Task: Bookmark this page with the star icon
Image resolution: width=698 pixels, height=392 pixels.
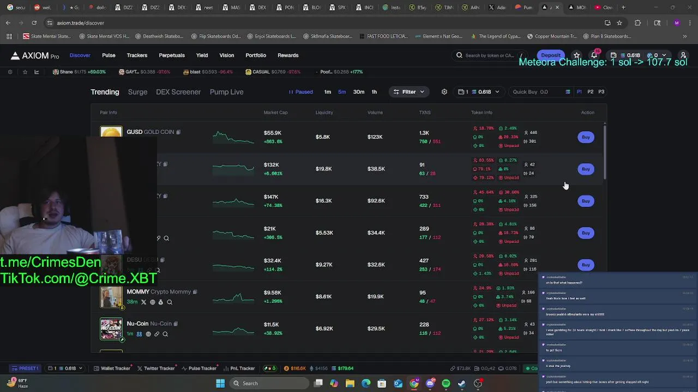Action: 619,23
